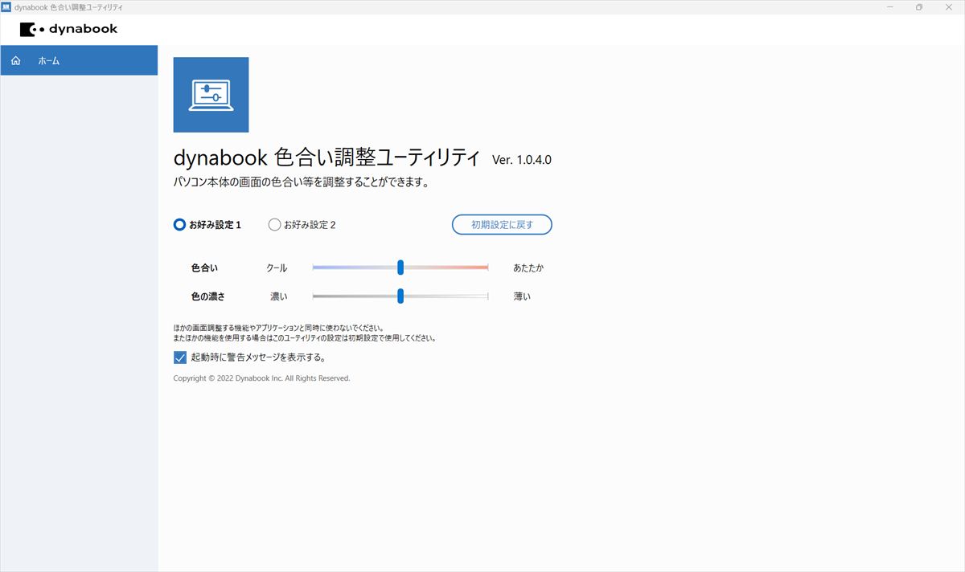Viewport: 965px width, 572px height.
Task: Click the 濃い label
Action: point(279,296)
